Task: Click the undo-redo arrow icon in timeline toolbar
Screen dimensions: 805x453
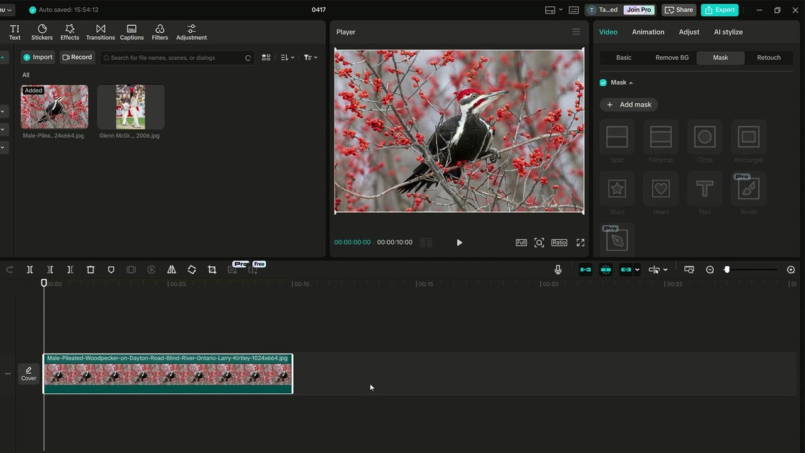Action: point(9,269)
